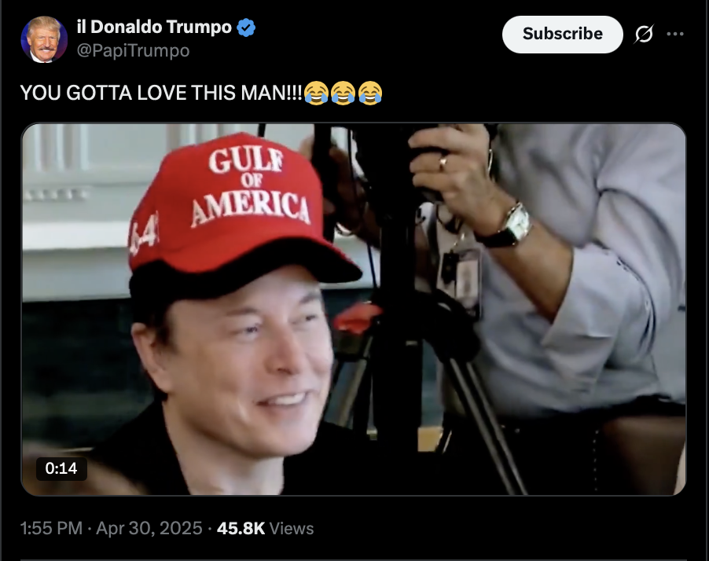Click the blue verified checkmark badge
The image size is (709, 561).
(x=246, y=27)
